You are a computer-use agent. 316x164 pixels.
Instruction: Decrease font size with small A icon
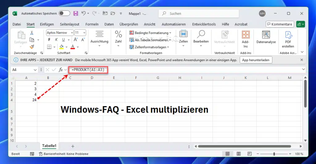click(x=83, y=40)
